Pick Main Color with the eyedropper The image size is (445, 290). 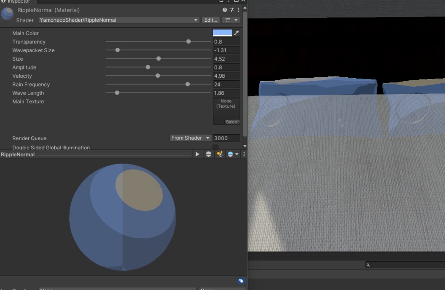pos(236,33)
